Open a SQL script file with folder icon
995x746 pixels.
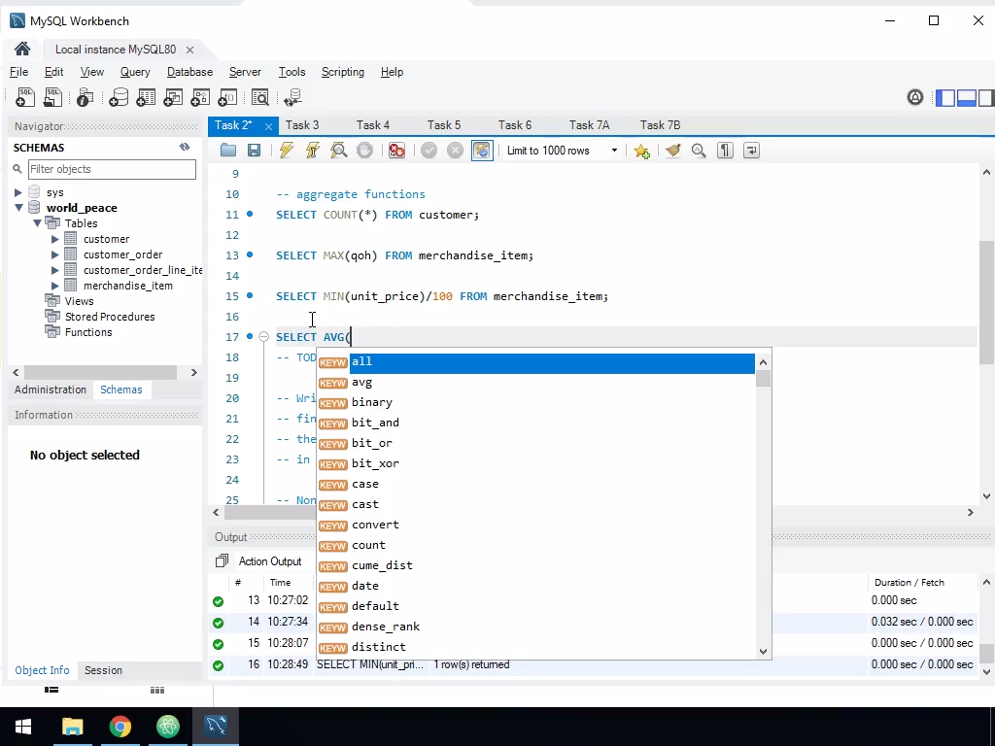point(228,151)
